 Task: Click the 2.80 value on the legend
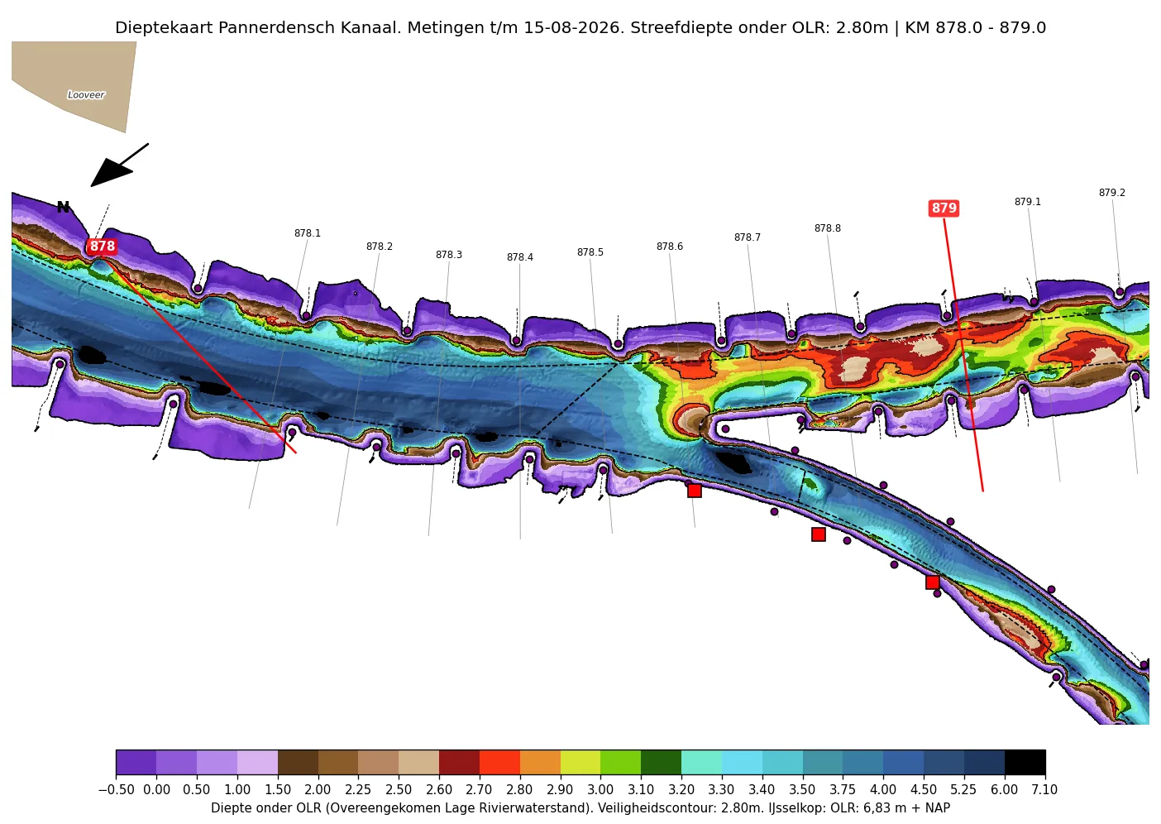tap(519, 790)
